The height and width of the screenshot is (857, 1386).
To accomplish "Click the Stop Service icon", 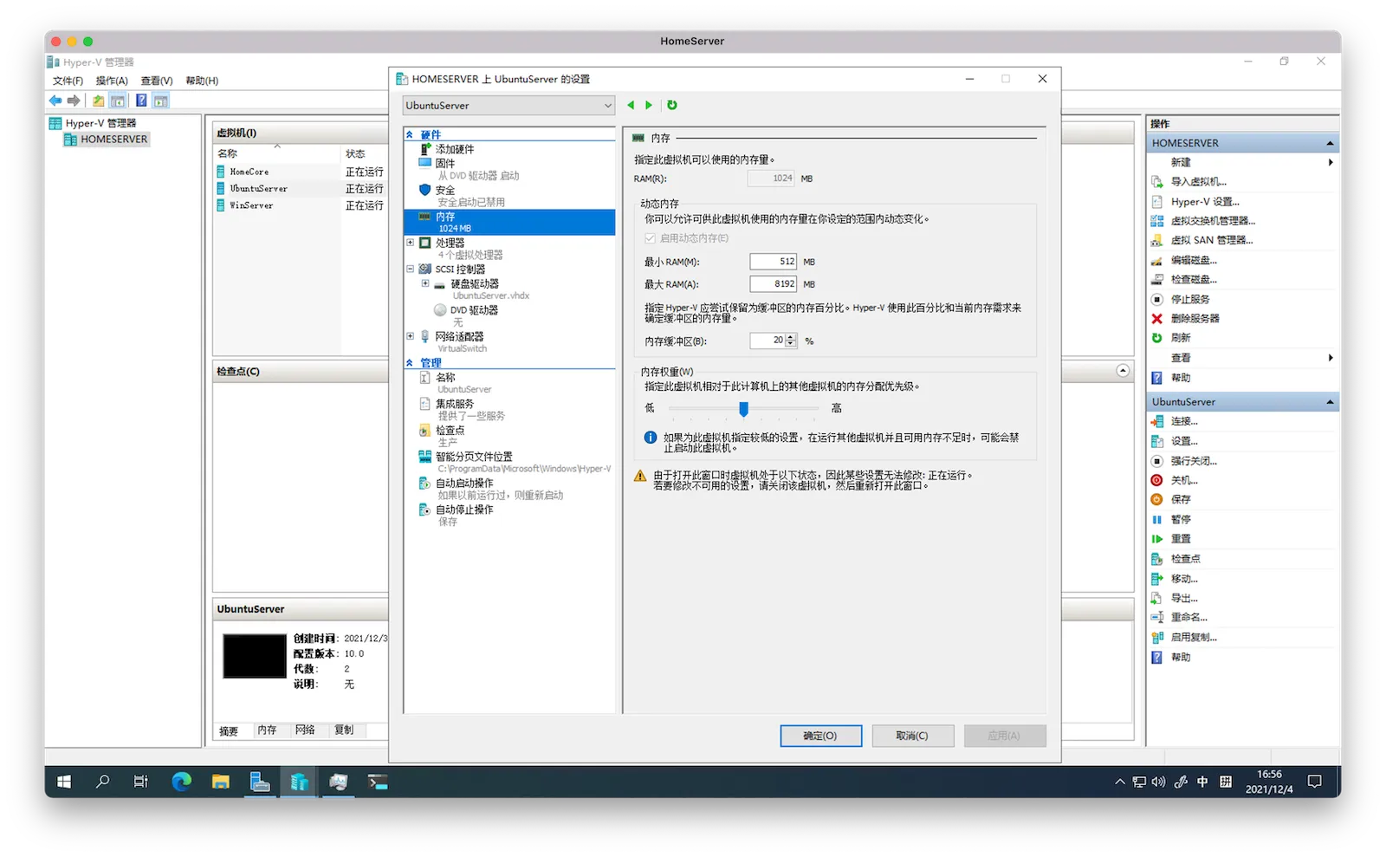I will pos(1156,299).
